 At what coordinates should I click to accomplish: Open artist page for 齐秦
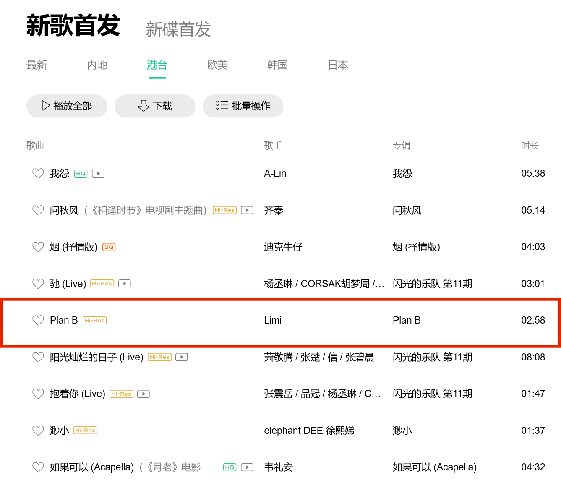[274, 210]
